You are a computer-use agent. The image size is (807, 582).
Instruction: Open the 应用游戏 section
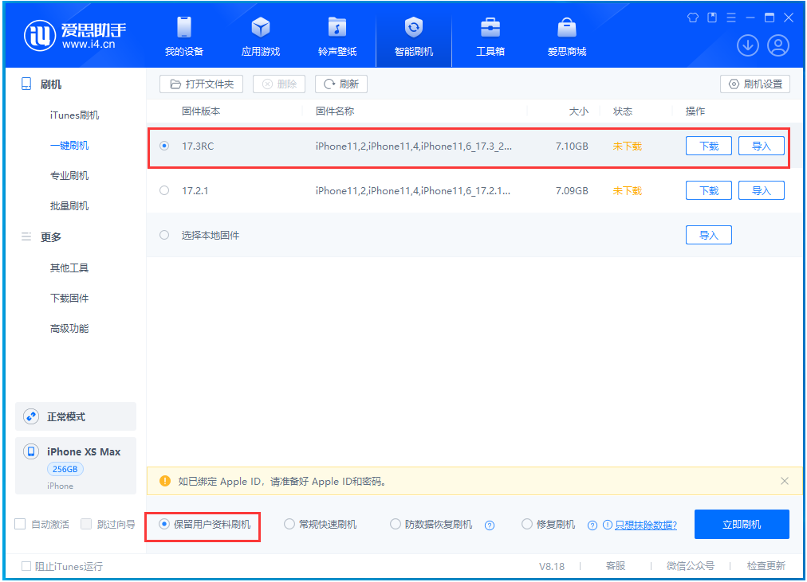tap(260, 35)
